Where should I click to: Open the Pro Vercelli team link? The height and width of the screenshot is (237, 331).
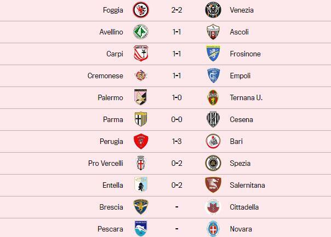(105, 163)
